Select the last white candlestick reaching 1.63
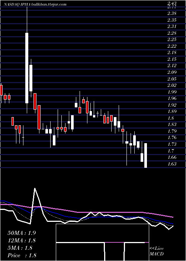The height and width of the screenshot is (261, 186). tap(146, 155)
